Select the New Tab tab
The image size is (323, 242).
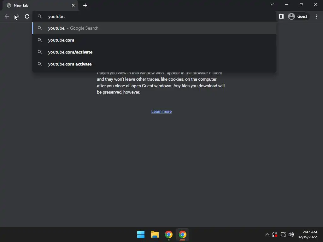40,5
